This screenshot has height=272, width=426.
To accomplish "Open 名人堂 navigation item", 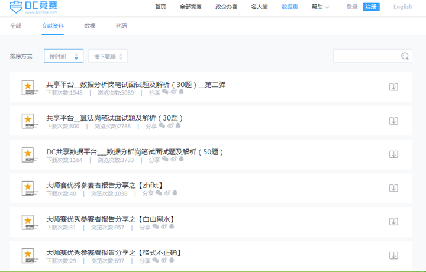I will (260, 7).
